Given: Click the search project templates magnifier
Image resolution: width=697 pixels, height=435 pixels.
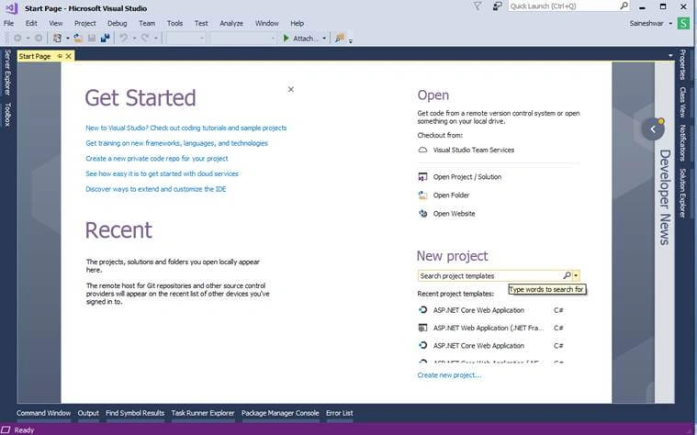Looking at the screenshot, I should click(x=567, y=275).
